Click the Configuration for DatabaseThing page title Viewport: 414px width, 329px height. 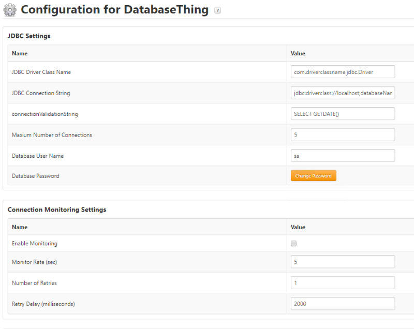[114, 10]
